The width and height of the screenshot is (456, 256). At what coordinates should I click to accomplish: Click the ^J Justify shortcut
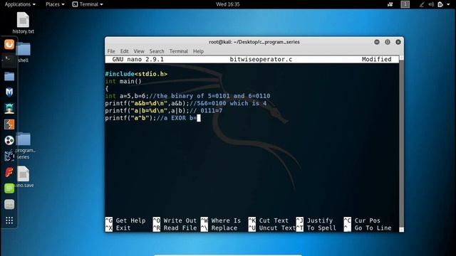coord(314,220)
